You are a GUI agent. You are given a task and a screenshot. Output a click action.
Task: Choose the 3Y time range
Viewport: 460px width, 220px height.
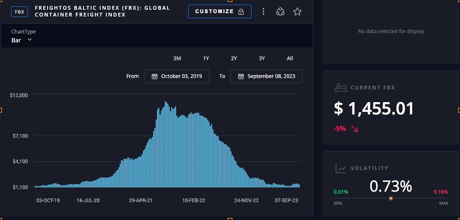tap(262, 58)
